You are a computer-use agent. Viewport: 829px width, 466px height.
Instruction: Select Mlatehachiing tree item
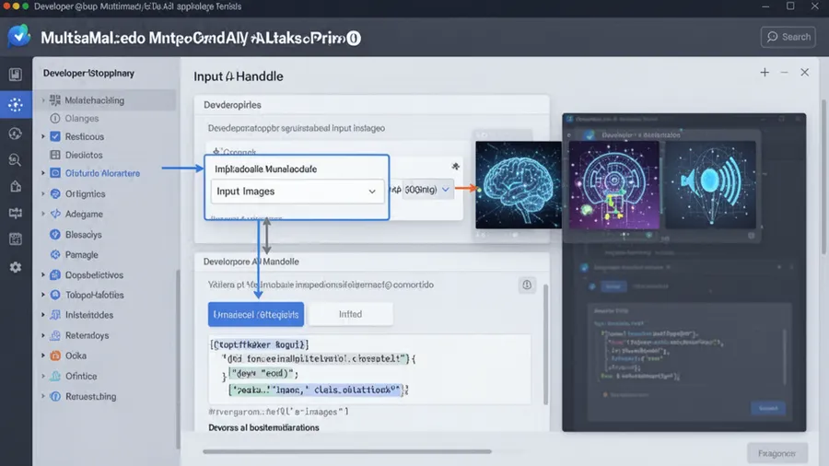click(x=94, y=99)
